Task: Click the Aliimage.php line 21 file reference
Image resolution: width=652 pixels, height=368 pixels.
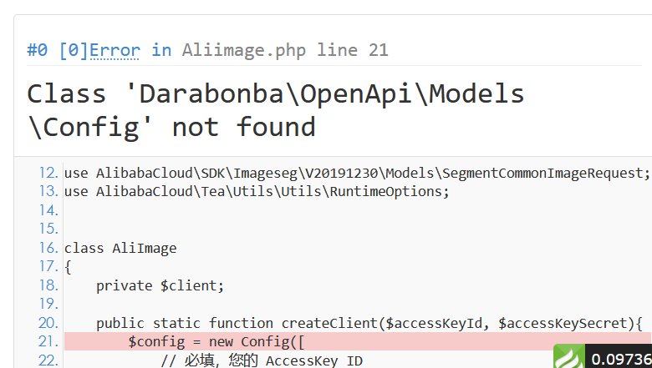Action: 285,50
